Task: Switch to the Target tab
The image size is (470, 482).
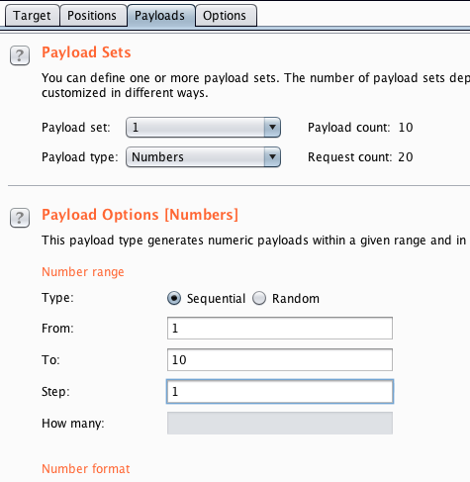Action: click(x=32, y=16)
